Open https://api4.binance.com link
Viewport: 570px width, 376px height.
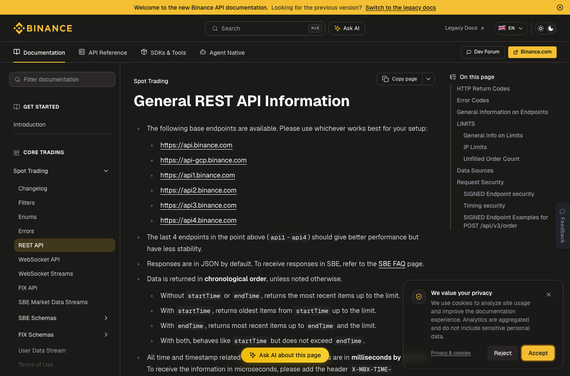[198, 220]
